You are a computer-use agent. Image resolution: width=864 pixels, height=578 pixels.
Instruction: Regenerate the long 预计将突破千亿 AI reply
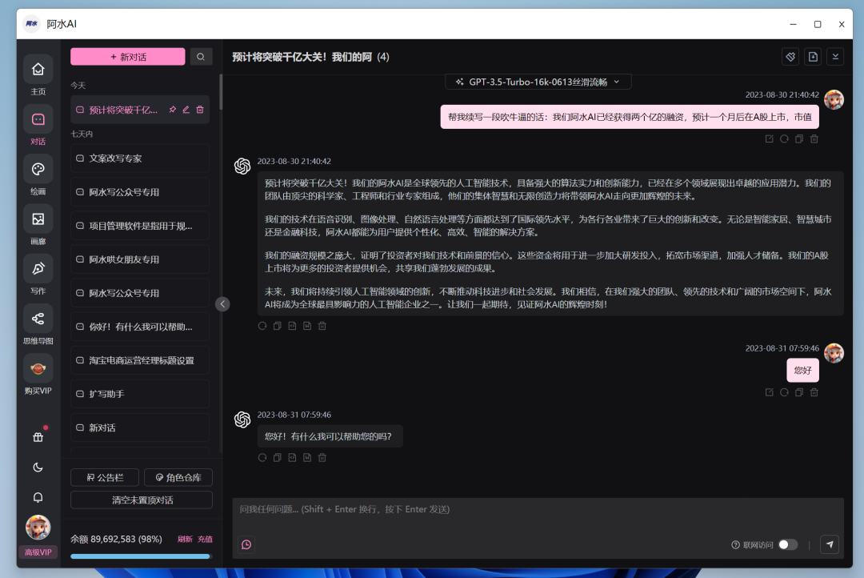tap(262, 326)
